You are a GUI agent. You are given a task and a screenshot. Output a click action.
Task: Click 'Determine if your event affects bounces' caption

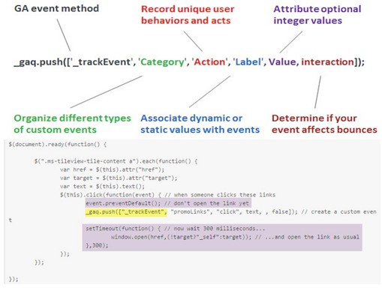(324, 124)
